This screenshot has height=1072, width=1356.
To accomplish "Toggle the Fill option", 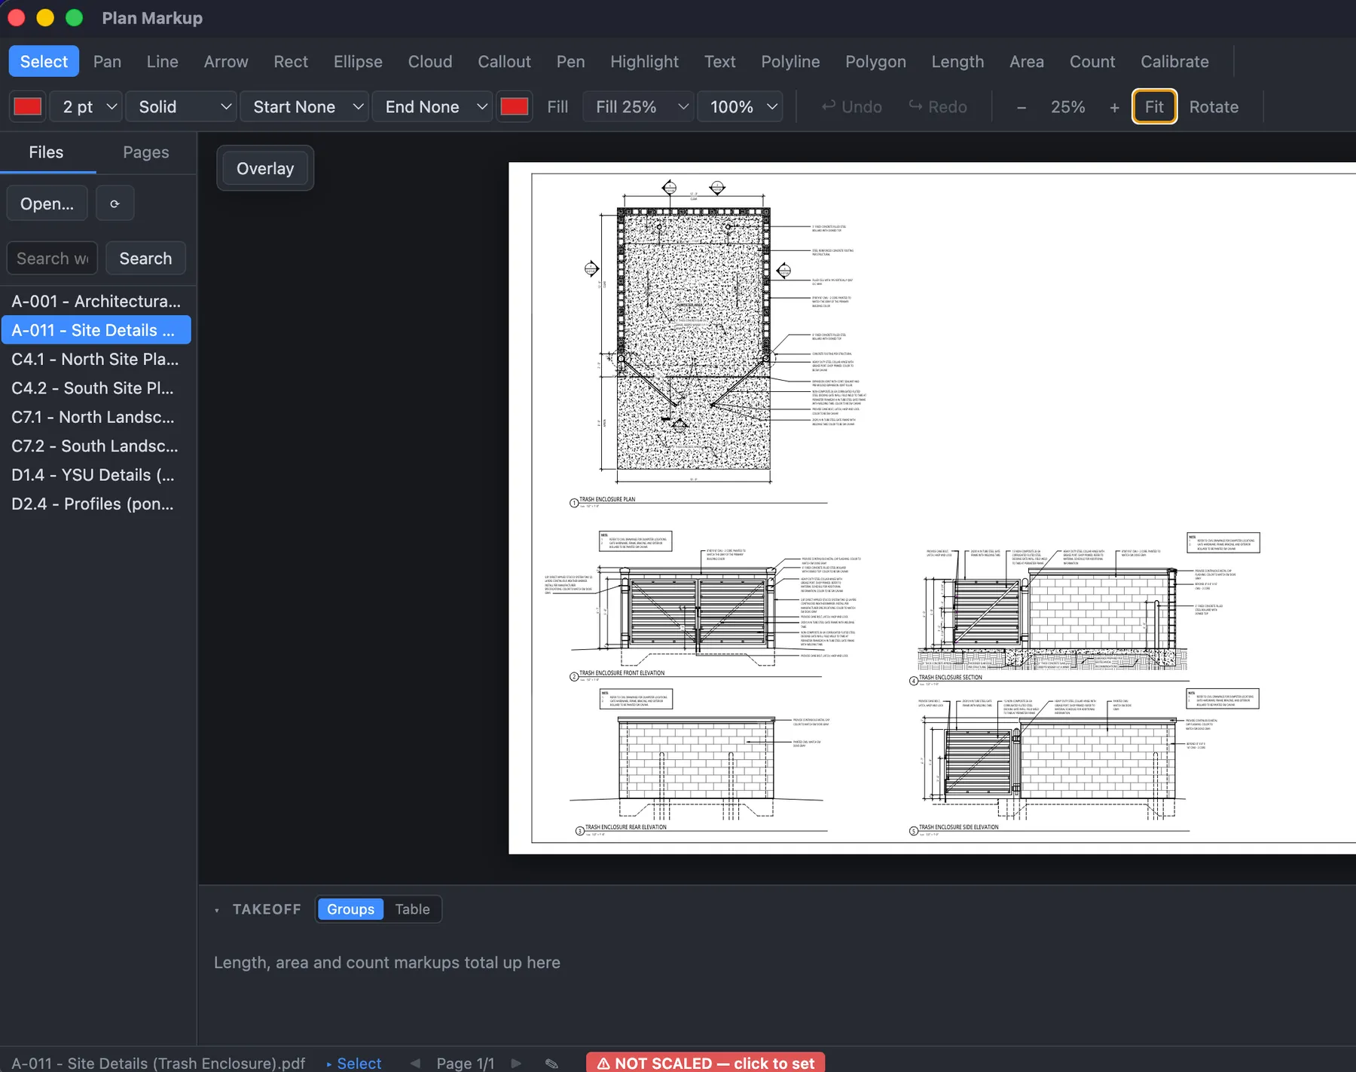I will pyautogui.click(x=557, y=107).
